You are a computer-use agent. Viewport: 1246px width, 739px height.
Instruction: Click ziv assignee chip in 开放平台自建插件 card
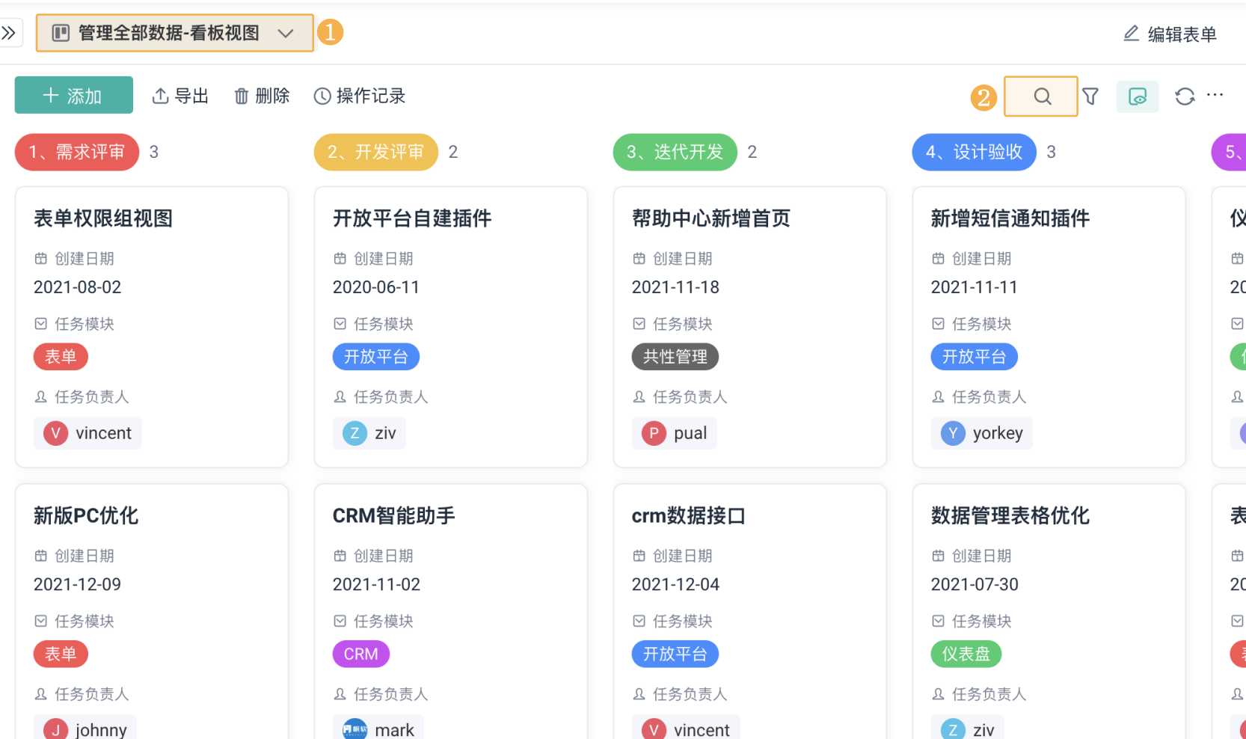(x=369, y=433)
